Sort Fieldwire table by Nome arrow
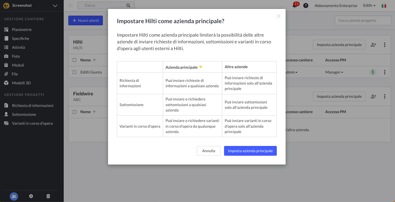This screenshot has height=202, width=395. click(x=94, y=112)
